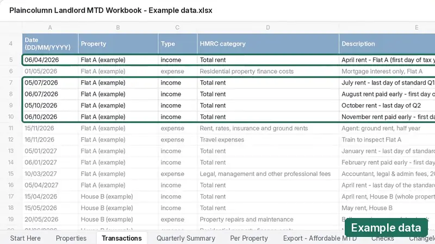Viewport: 435px width, 244px height.
Task: Select date cell 06/04/2026
Action: click(x=50, y=60)
